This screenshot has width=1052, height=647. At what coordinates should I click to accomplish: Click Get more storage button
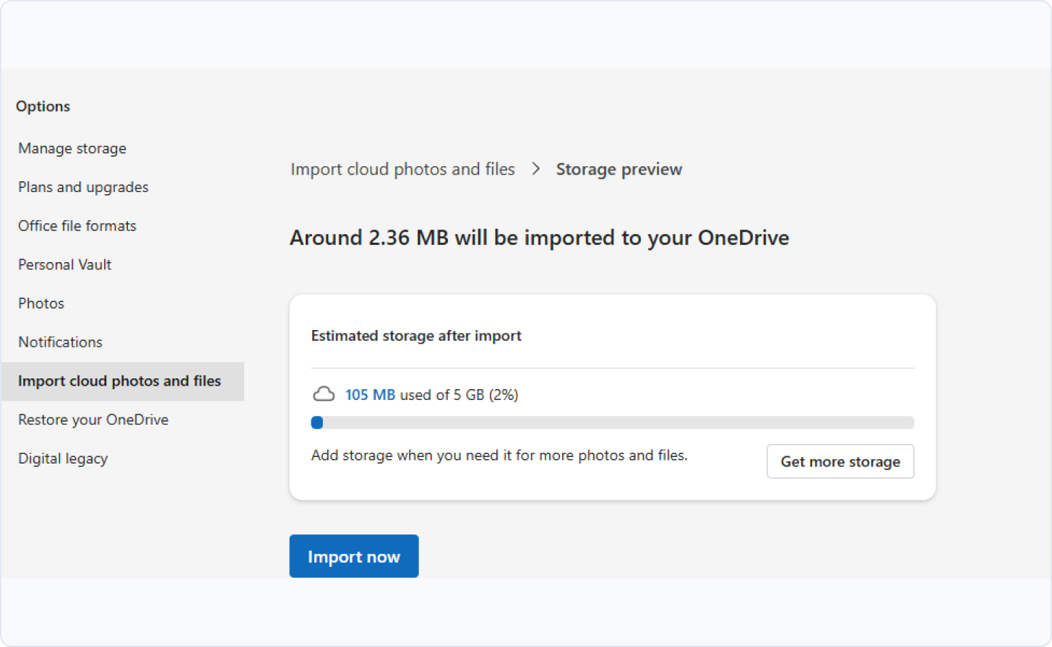point(840,461)
